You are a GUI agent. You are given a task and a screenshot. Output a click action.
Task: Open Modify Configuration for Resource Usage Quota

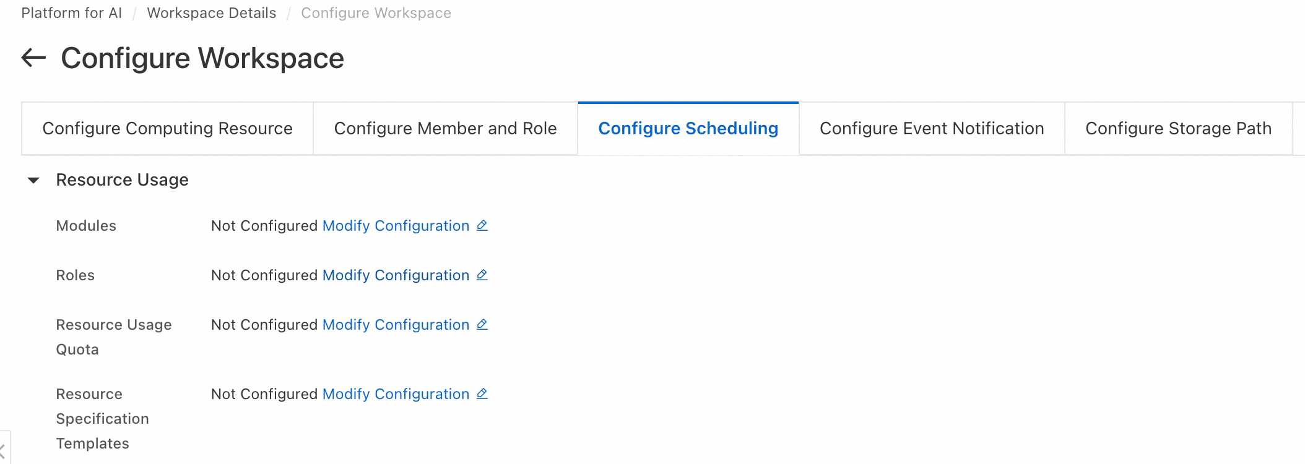coord(396,325)
